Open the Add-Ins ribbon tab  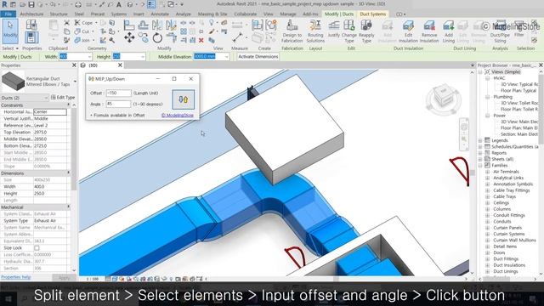click(310, 14)
